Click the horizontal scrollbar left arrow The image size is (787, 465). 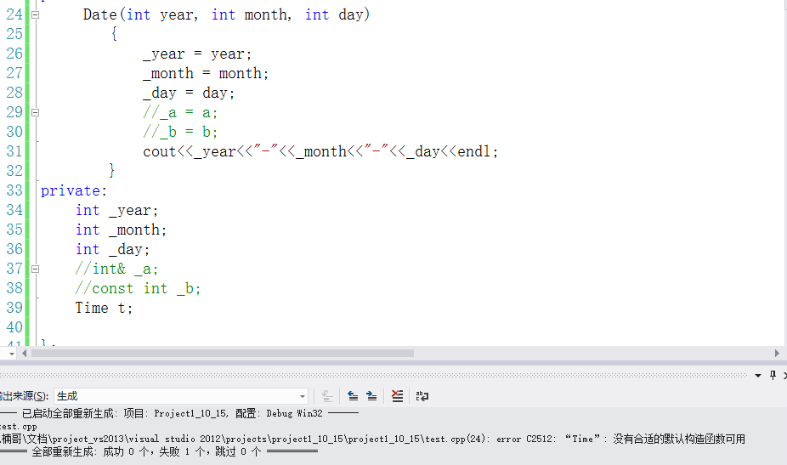24,354
